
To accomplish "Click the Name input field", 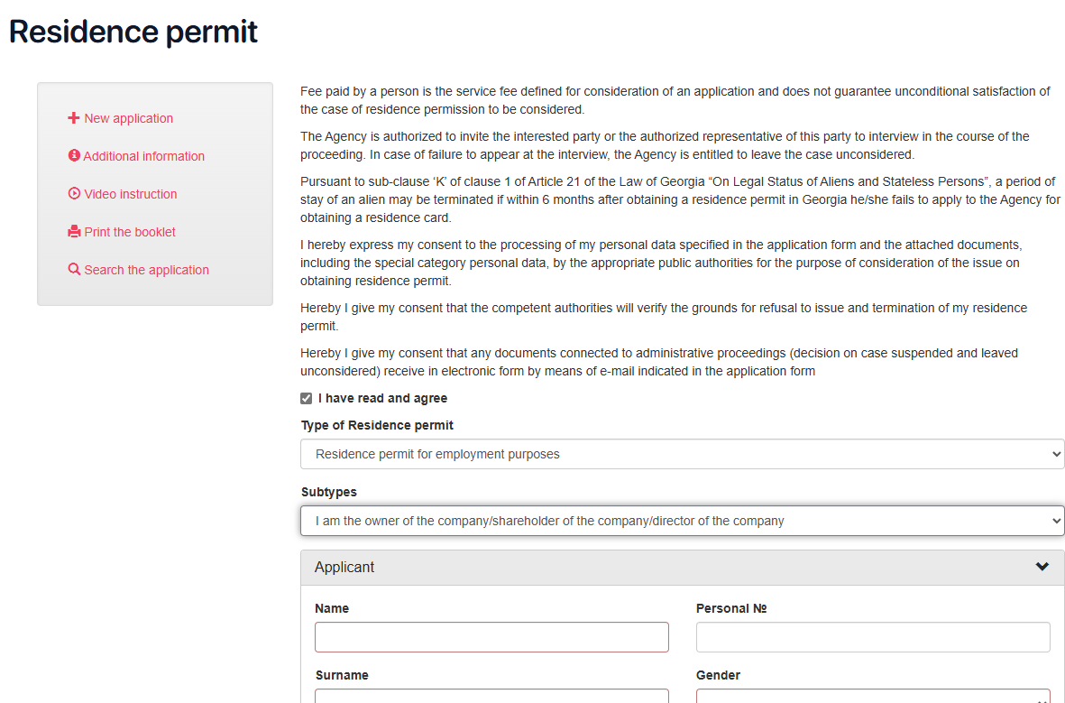I will (x=491, y=637).
